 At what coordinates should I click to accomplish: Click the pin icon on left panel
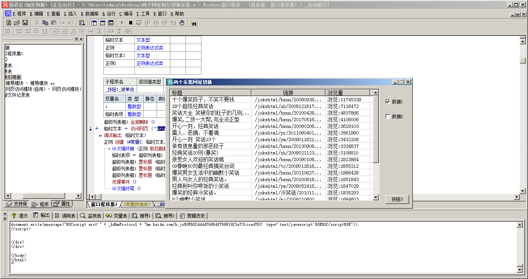[76, 39]
